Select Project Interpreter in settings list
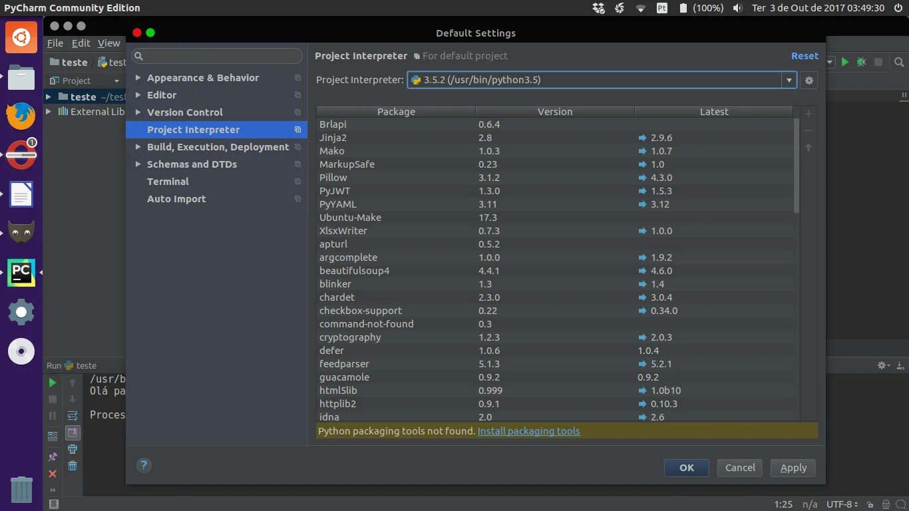Screen dimensions: 909x511 pos(216,130)
